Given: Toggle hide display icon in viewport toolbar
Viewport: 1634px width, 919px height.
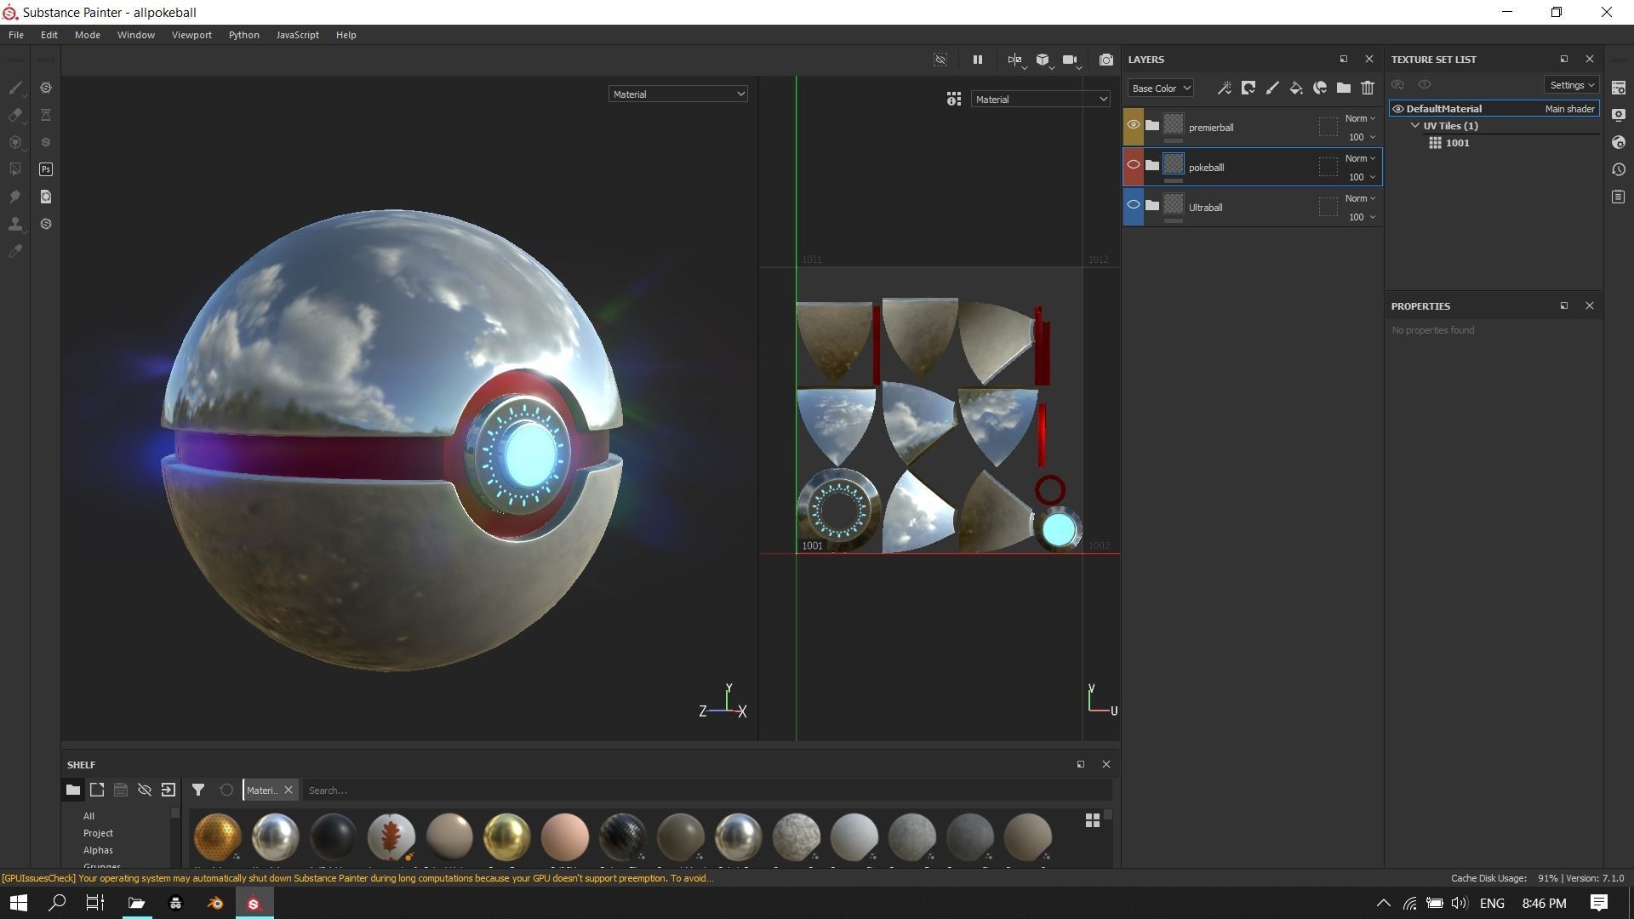Looking at the screenshot, I should pyautogui.click(x=940, y=60).
